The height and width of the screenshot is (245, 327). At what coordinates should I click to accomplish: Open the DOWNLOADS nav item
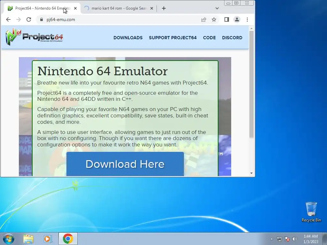click(128, 38)
